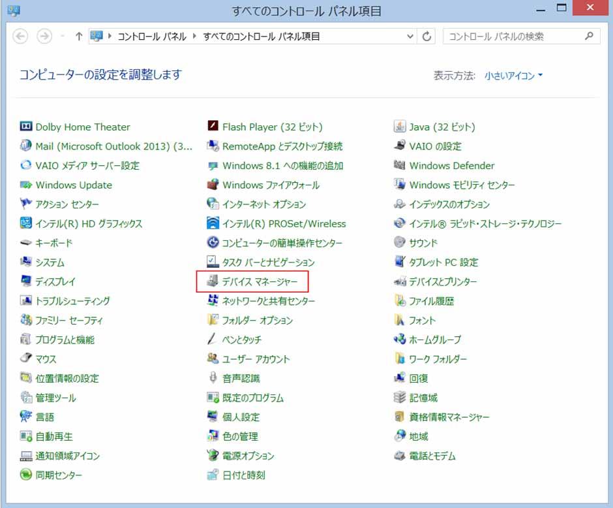This screenshot has height=508, width=613.
Task: Click the フォルダー オプション icon
Action: tap(213, 320)
